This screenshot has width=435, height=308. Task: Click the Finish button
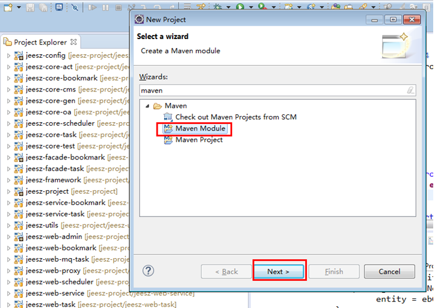(x=334, y=271)
